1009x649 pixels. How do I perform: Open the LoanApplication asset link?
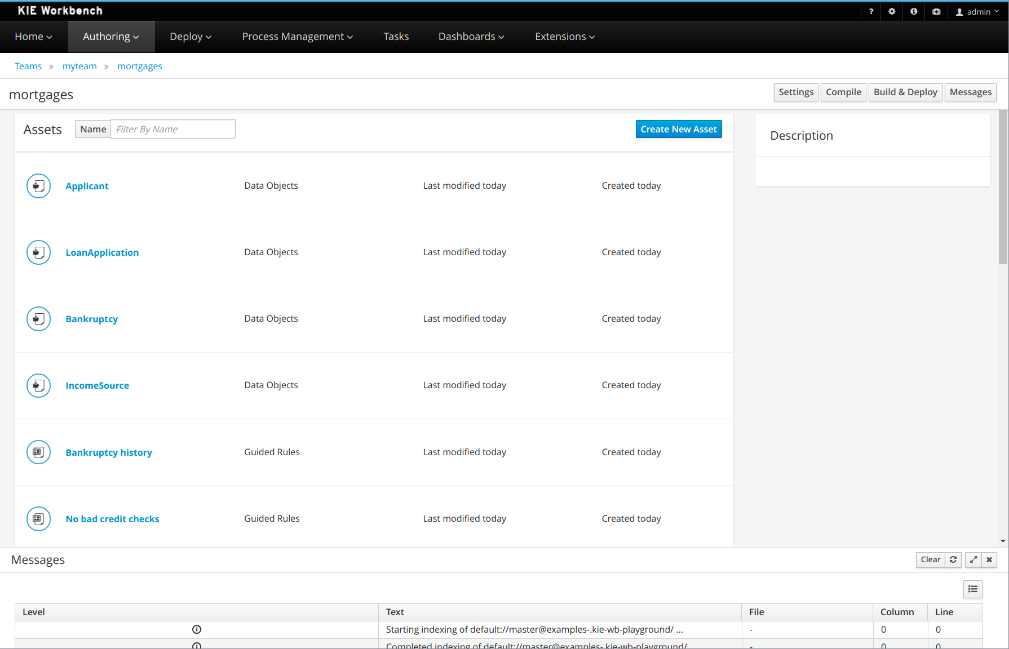tap(102, 252)
